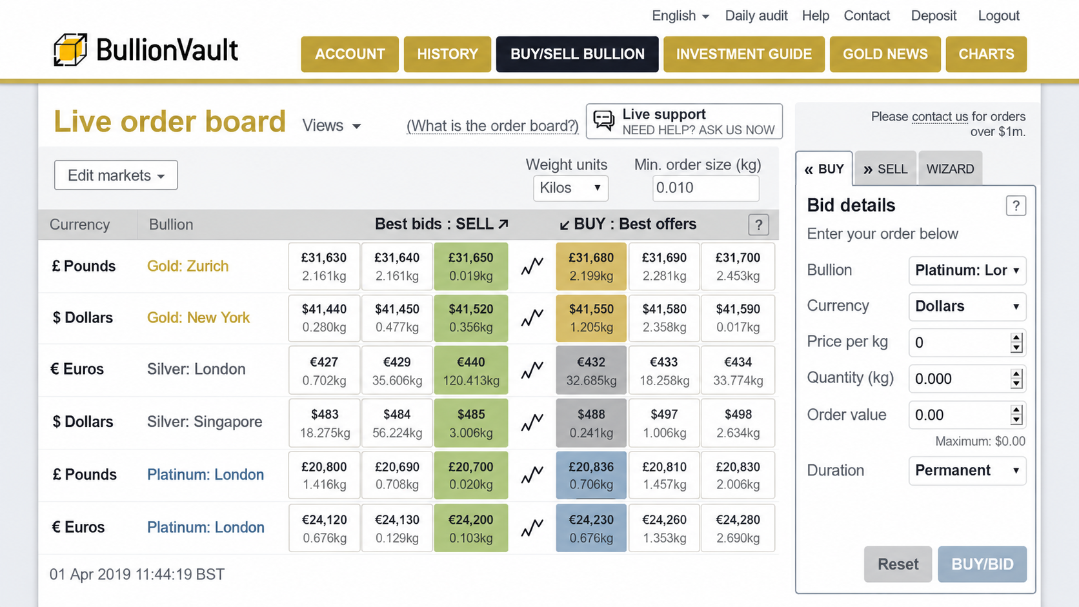Switch to the WIZARD tab
1079x607 pixels.
point(950,169)
